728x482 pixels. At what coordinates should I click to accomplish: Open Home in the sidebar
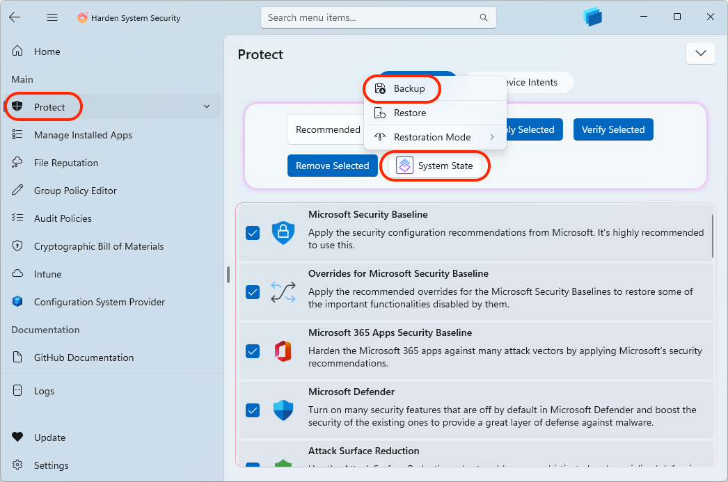coord(112,51)
